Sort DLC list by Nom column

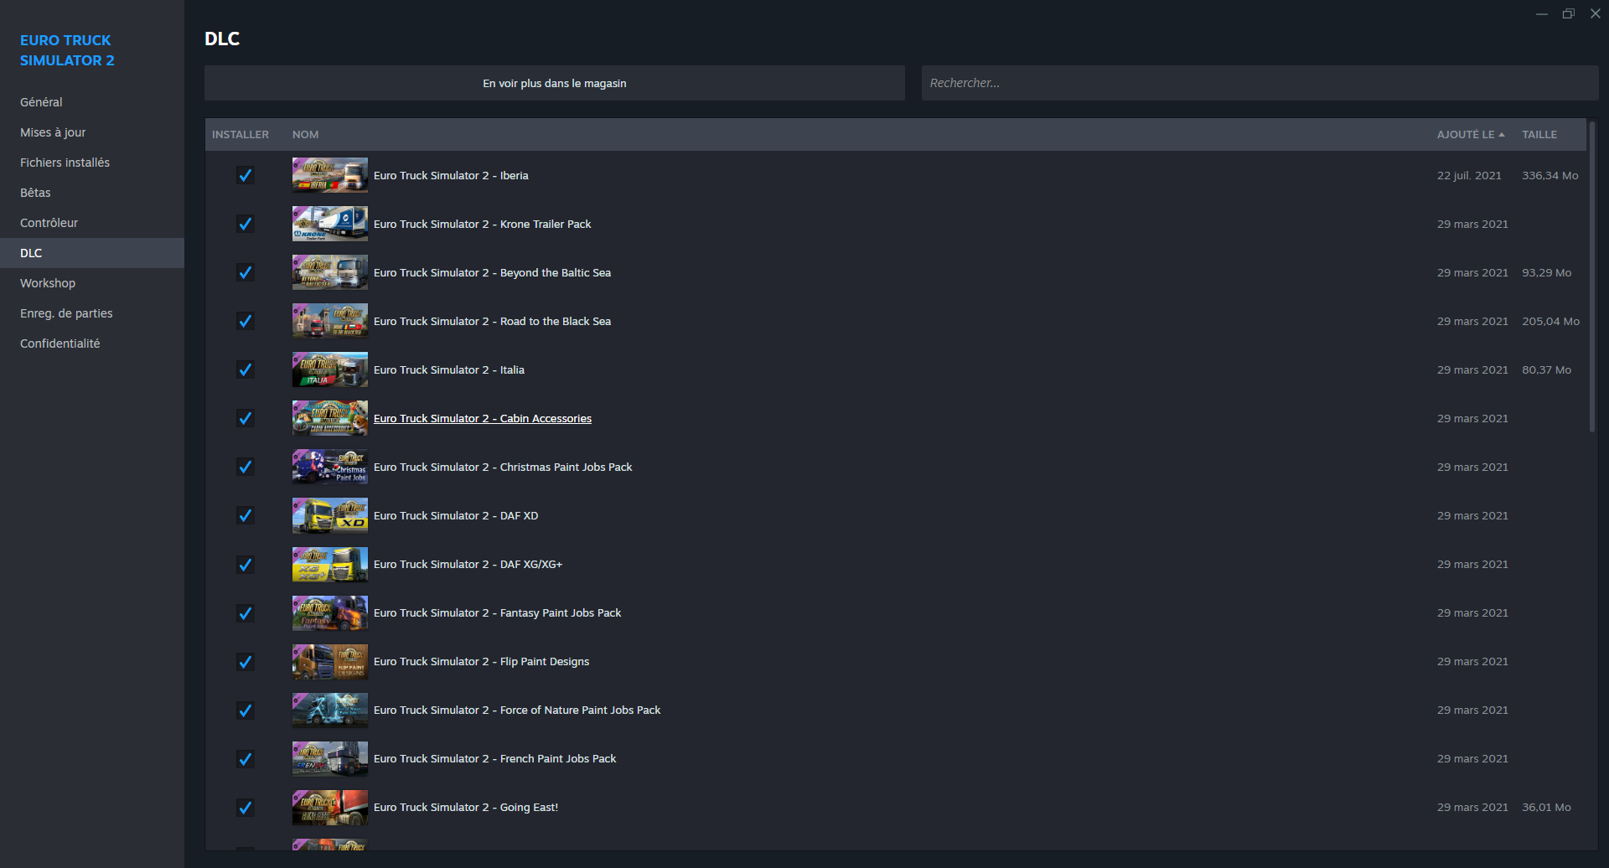click(305, 134)
